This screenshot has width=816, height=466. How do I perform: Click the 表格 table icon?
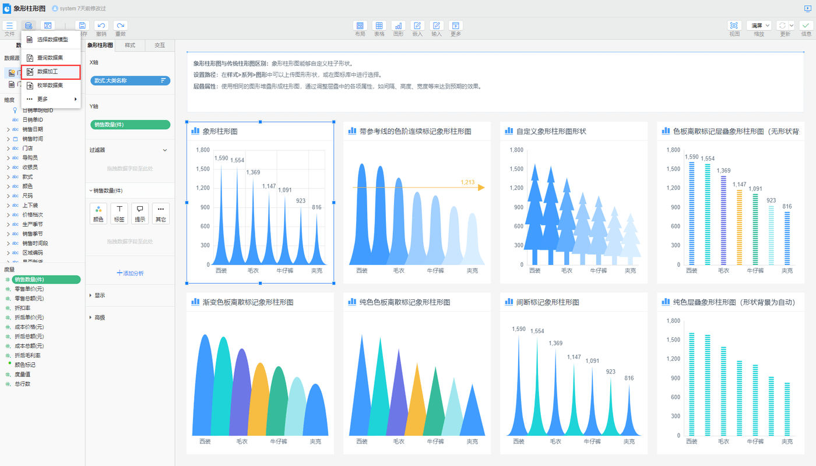coord(379,26)
